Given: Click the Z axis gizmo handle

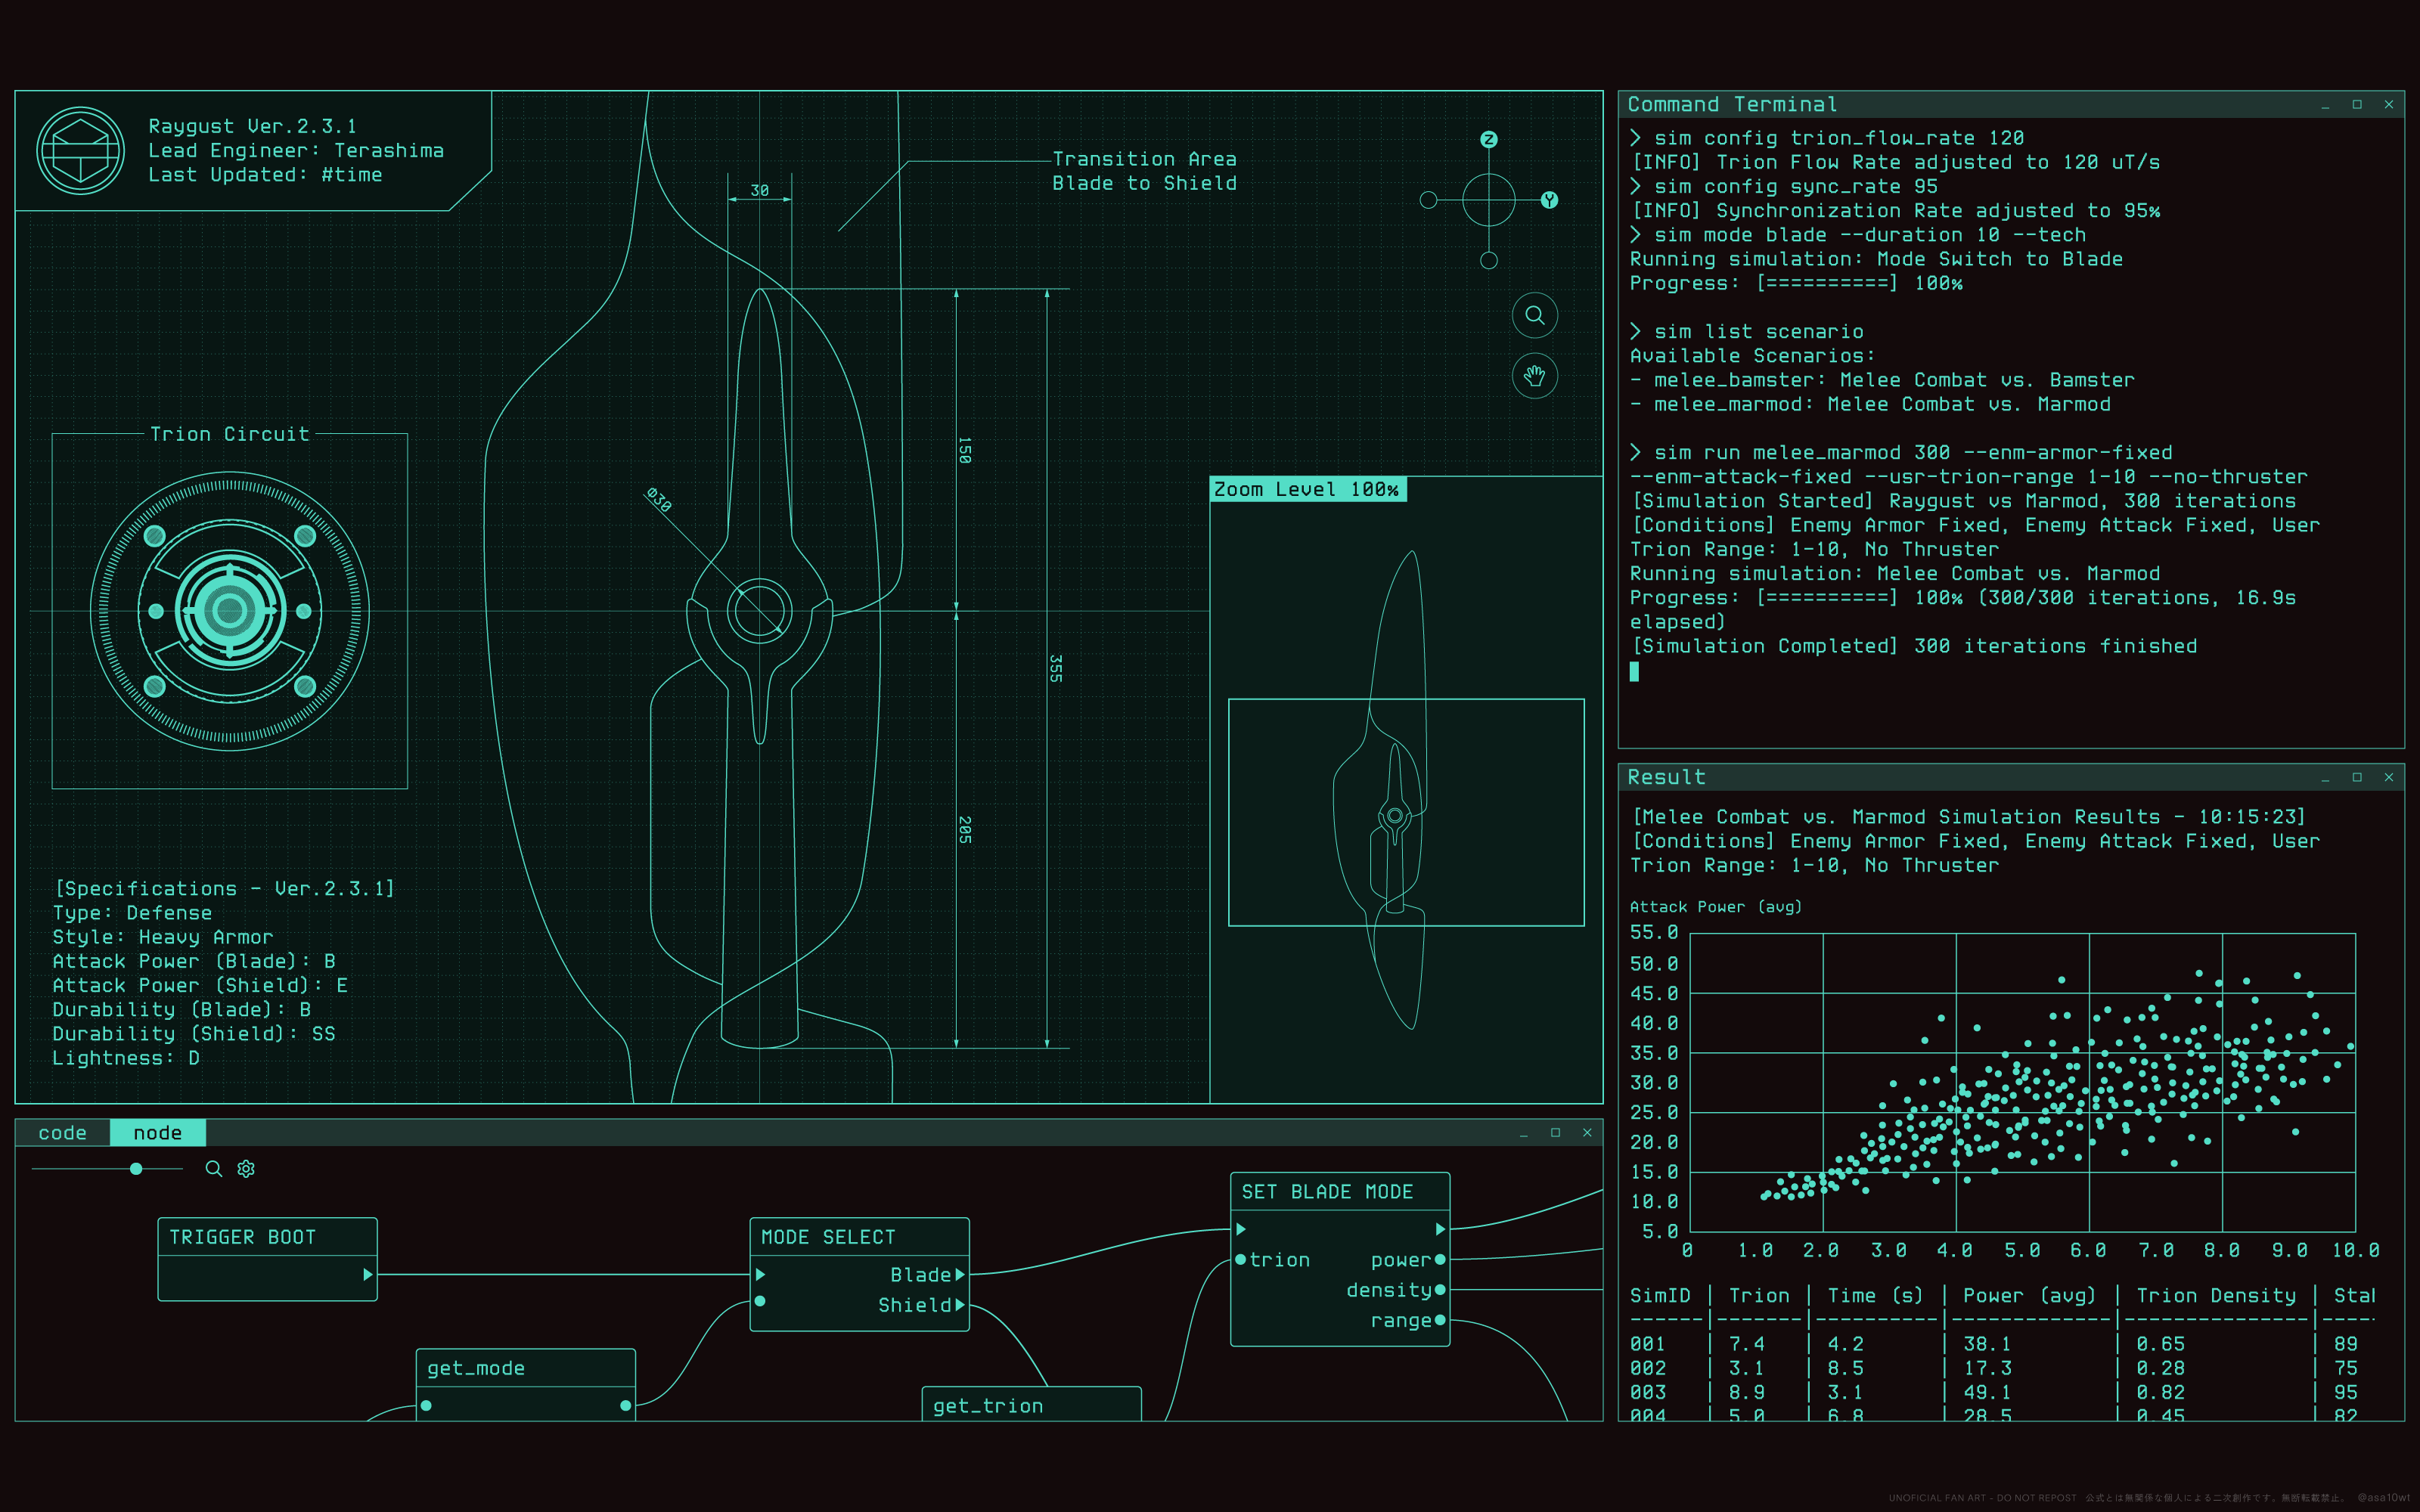Looking at the screenshot, I should click(1488, 140).
